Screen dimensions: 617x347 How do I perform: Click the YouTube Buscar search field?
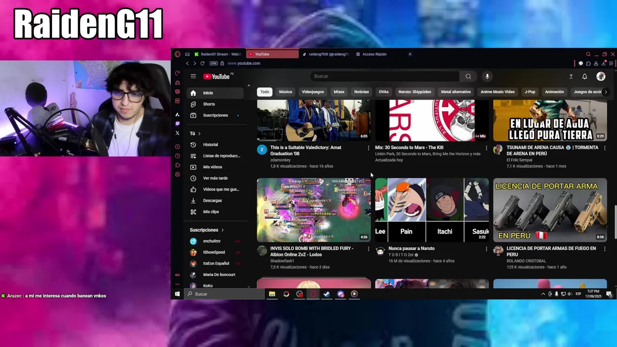click(385, 76)
